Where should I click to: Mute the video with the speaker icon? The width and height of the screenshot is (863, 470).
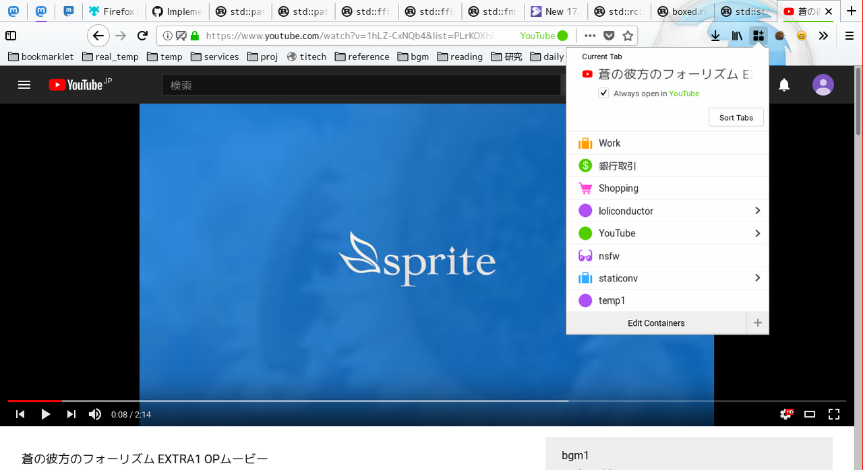point(95,414)
